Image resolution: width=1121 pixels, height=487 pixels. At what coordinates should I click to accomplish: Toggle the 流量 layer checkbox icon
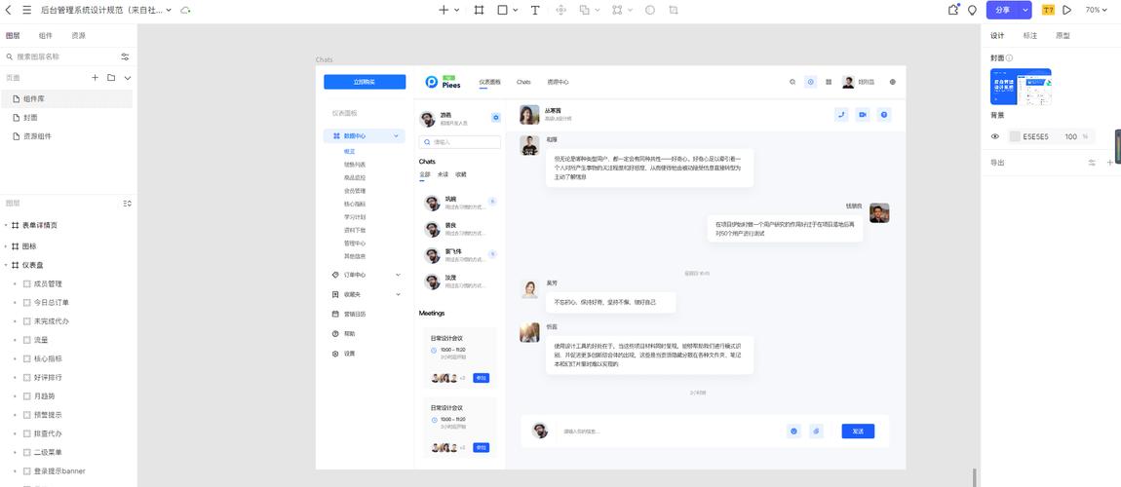27,340
